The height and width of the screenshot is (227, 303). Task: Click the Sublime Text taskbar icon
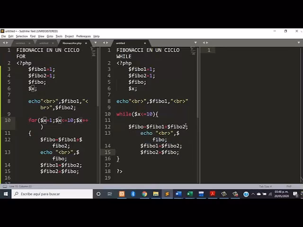[x=167, y=194]
